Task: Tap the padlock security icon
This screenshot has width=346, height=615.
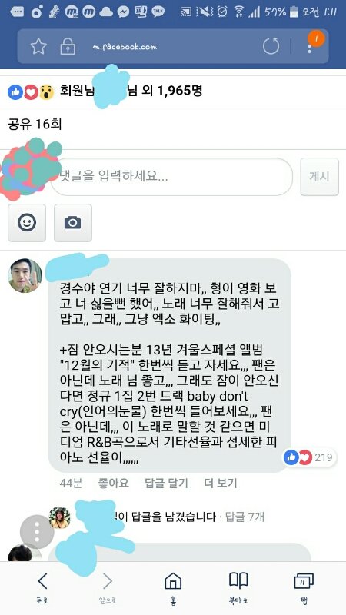Action: pos(68,47)
